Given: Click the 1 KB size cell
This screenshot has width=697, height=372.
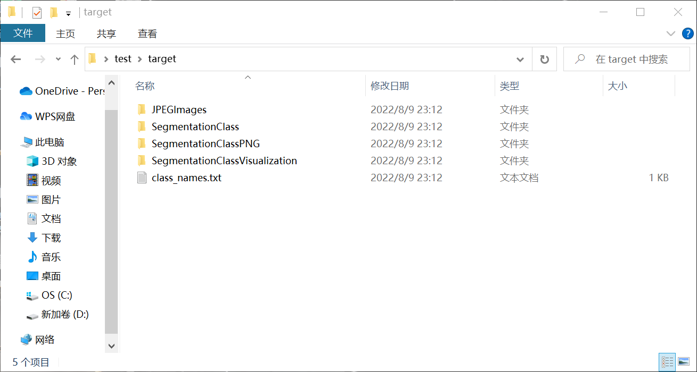Looking at the screenshot, I should pyautogui.click(x=659, y=178).
